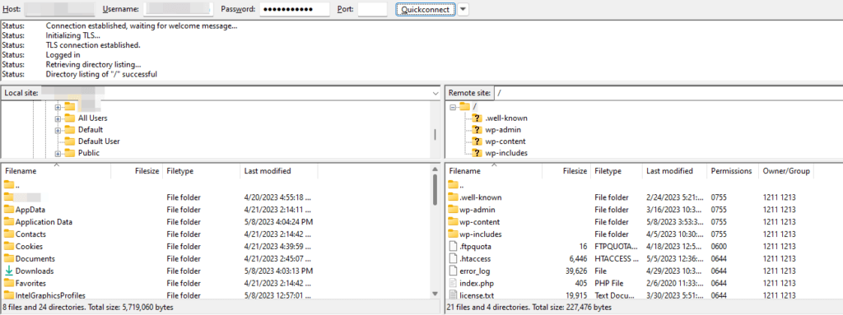843x315 pixels.
Task: Click the local parent directory .. folder icon
Action: (x=8, y=185)
